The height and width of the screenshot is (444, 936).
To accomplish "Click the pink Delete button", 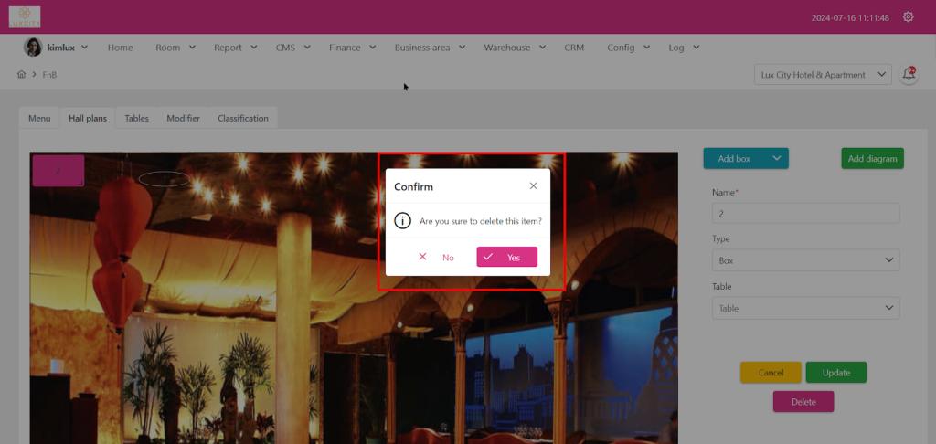I will point(803,401).
